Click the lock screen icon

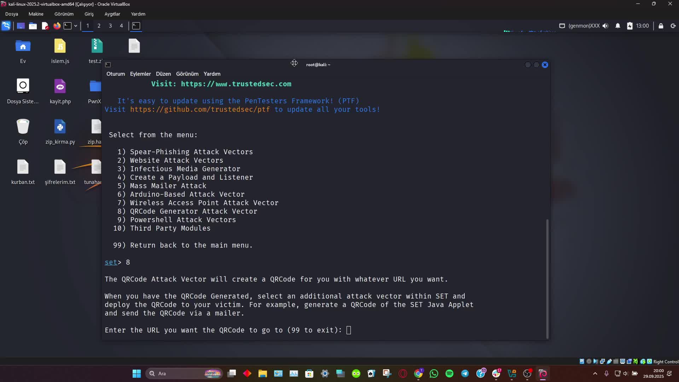click(661, 26)
